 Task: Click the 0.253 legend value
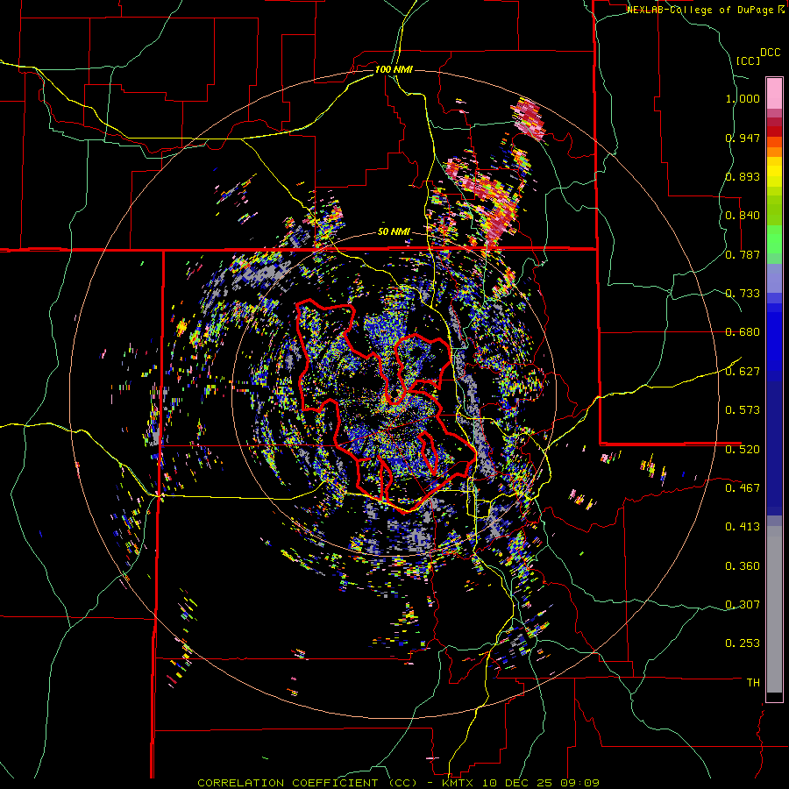tap(743, 643)
